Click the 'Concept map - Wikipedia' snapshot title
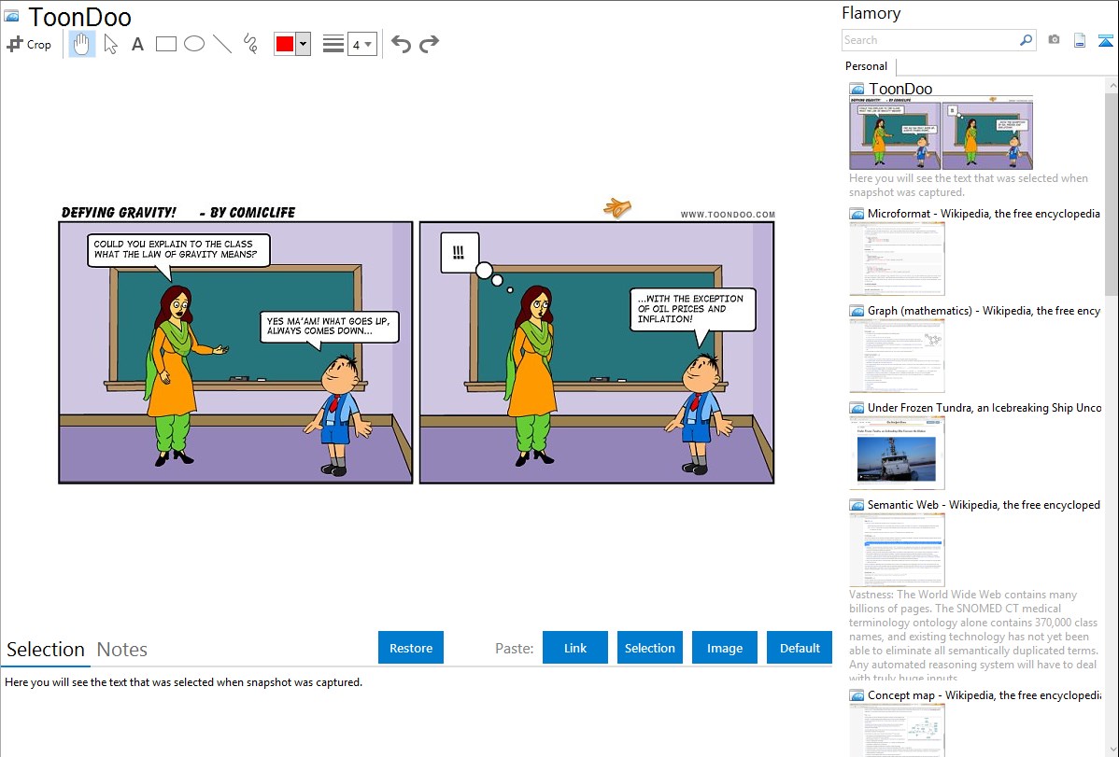Screen dimensions: 1119x757 click(984, 694)
